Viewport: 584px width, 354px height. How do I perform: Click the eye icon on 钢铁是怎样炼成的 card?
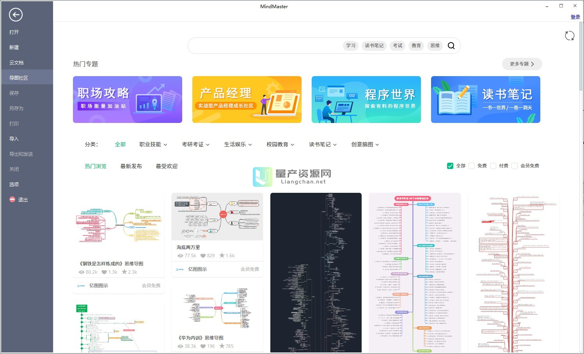click(82, 272)
